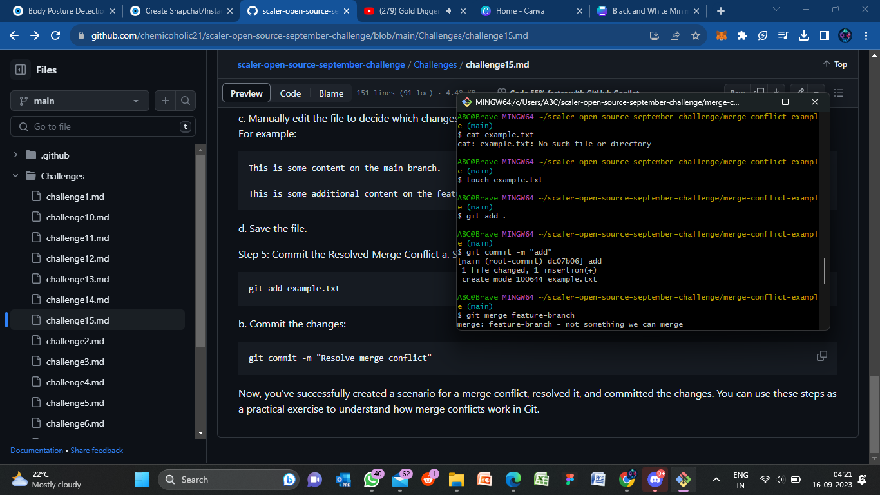Image resolution: width=880 pixels, height=495 pixels.
Task: Open browser Downloads from the toolbar
Action: tap(803, 35)
